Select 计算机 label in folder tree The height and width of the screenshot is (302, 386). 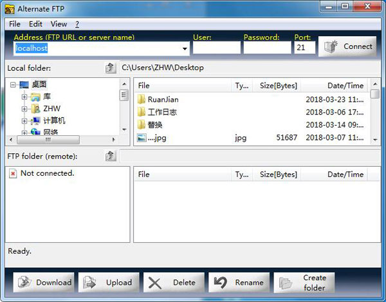pyautogui.click(x=54, y=120)
